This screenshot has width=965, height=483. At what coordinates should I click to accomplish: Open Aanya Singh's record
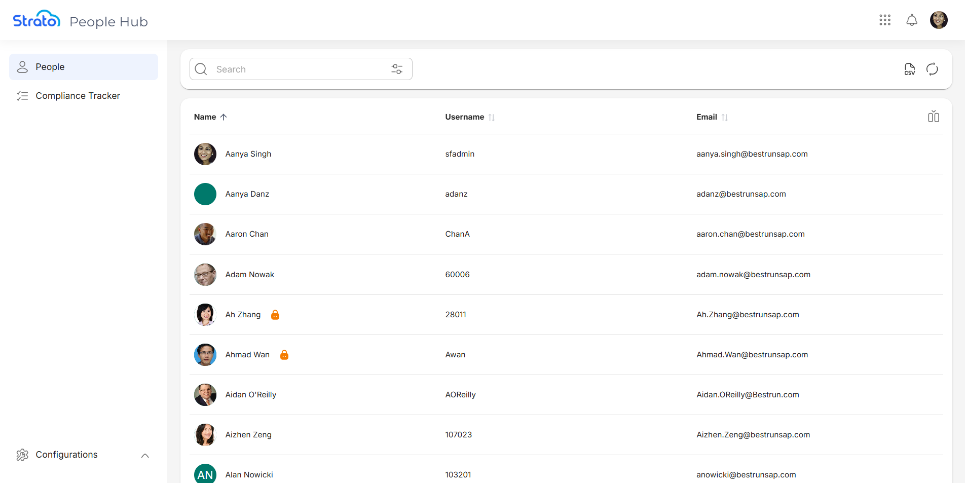coord(248,154)
